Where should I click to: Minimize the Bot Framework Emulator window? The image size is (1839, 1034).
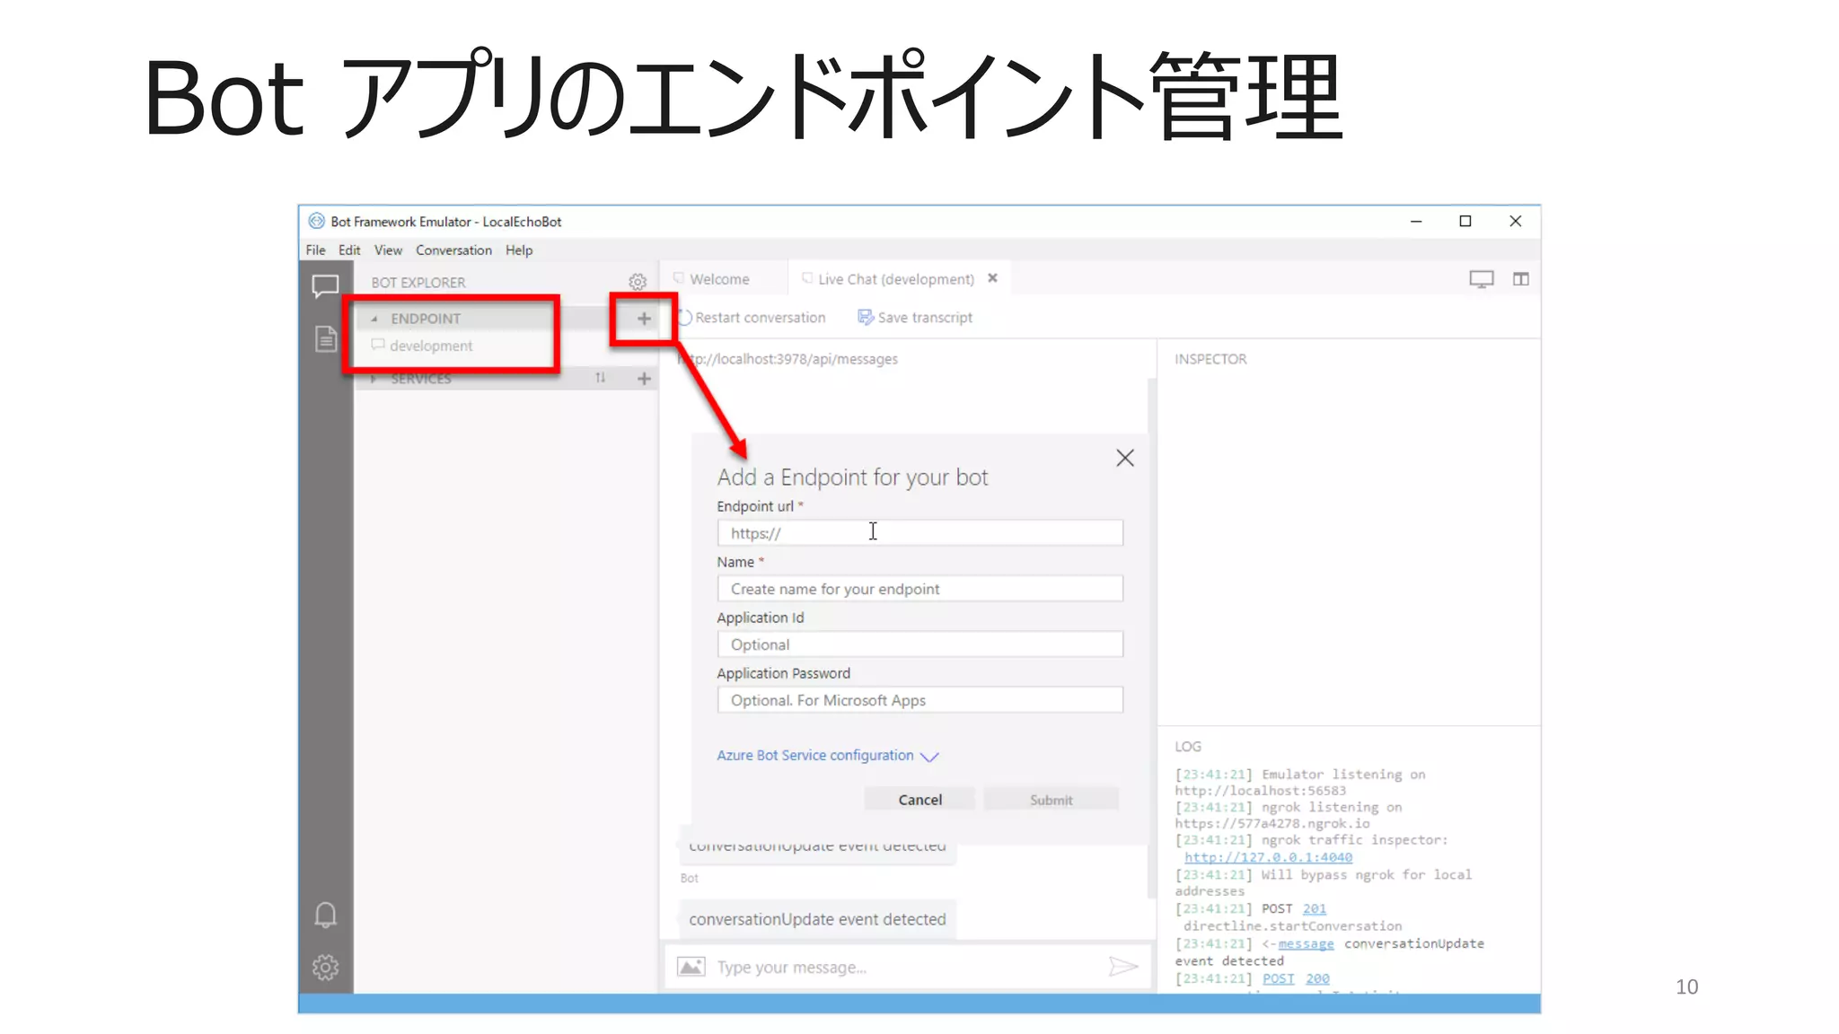coord(1416,222)
